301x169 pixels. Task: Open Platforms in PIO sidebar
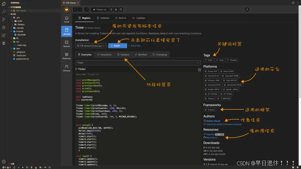[66, 56]
